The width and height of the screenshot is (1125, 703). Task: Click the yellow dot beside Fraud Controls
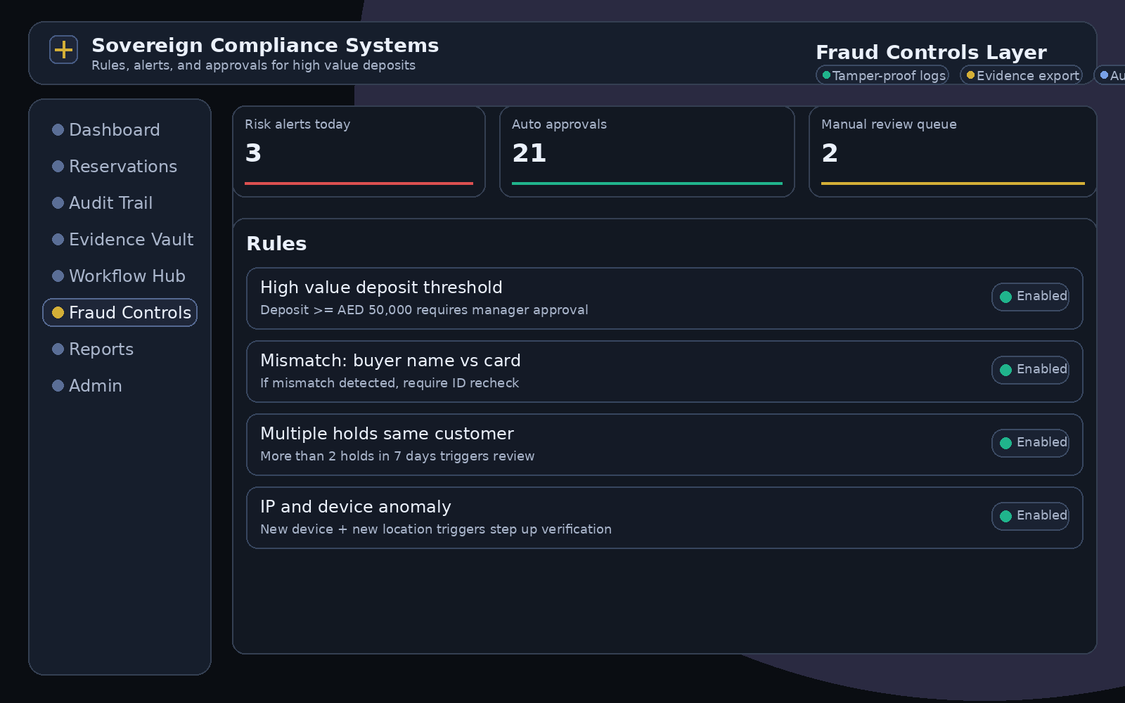click(58, 312)
